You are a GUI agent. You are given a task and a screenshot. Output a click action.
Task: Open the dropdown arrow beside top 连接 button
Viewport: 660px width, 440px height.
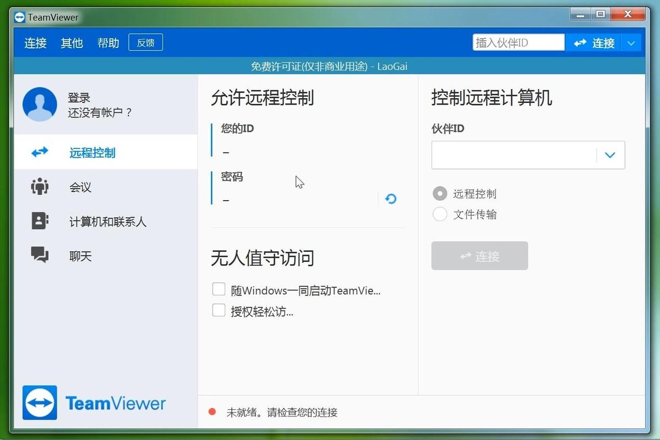coord(631,42)
